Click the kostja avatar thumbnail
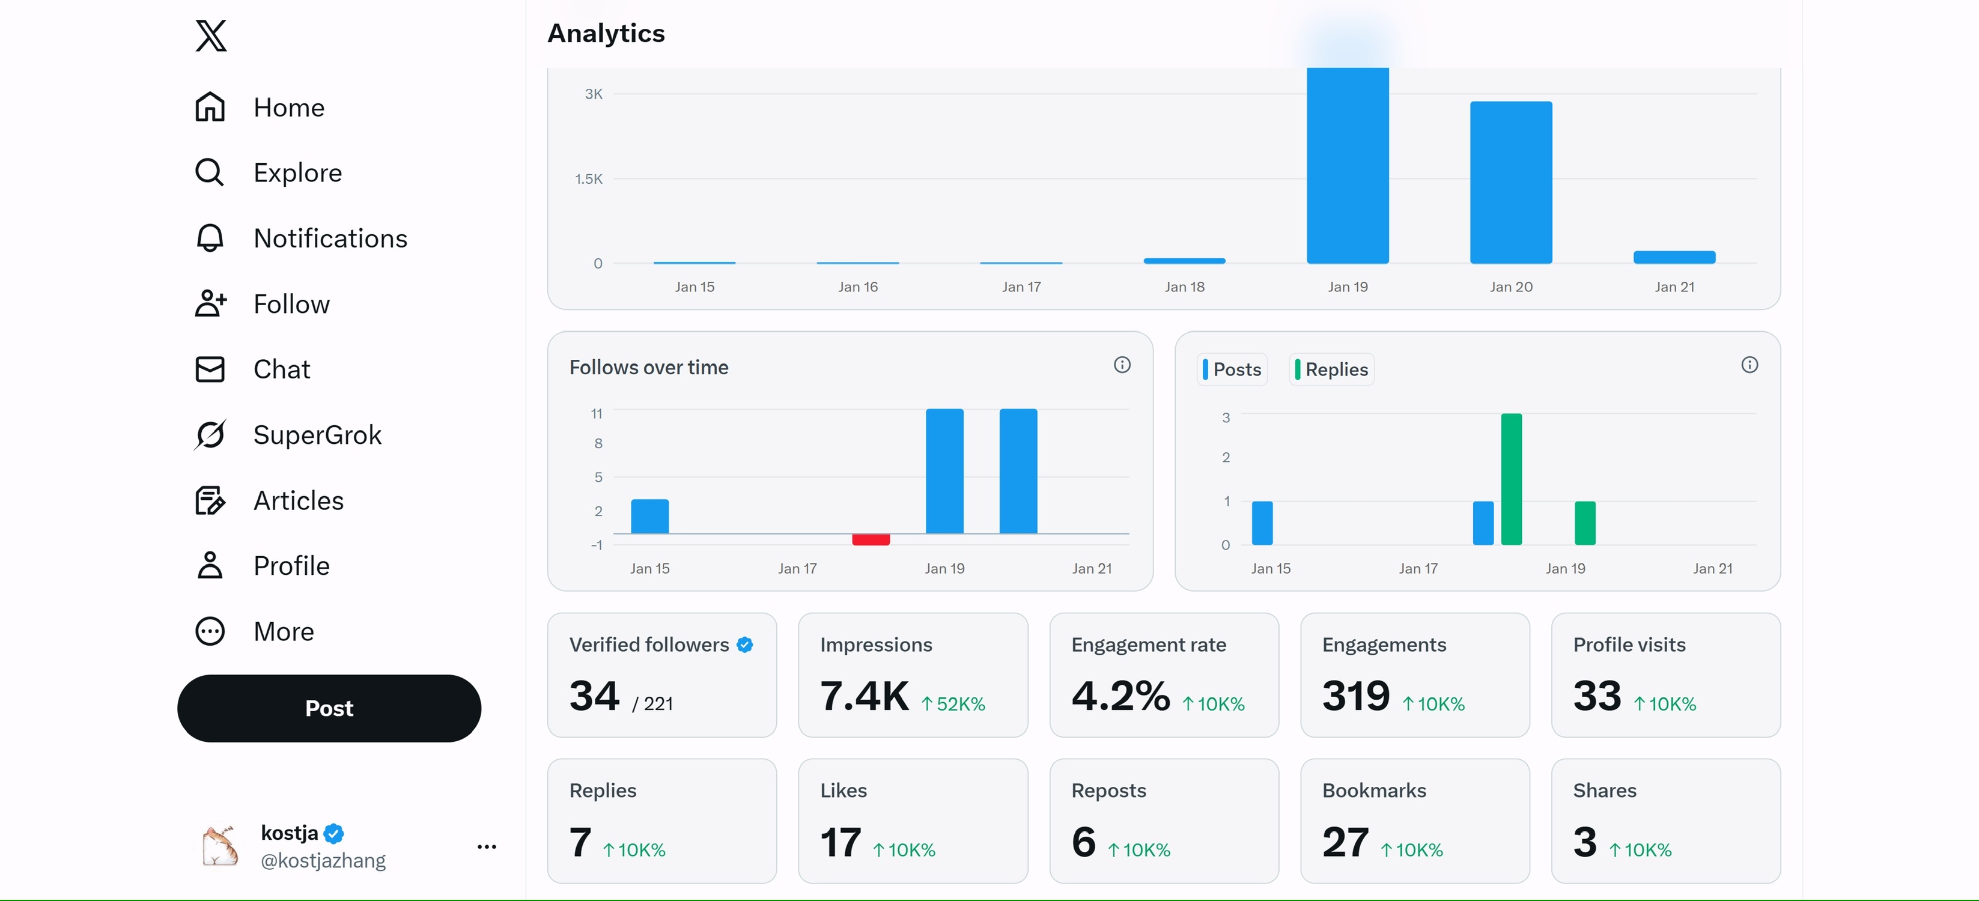 (x=220, y=846)
